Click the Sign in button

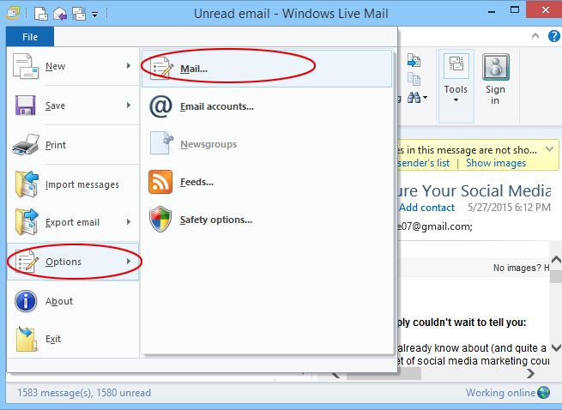[x=495, y=80]
